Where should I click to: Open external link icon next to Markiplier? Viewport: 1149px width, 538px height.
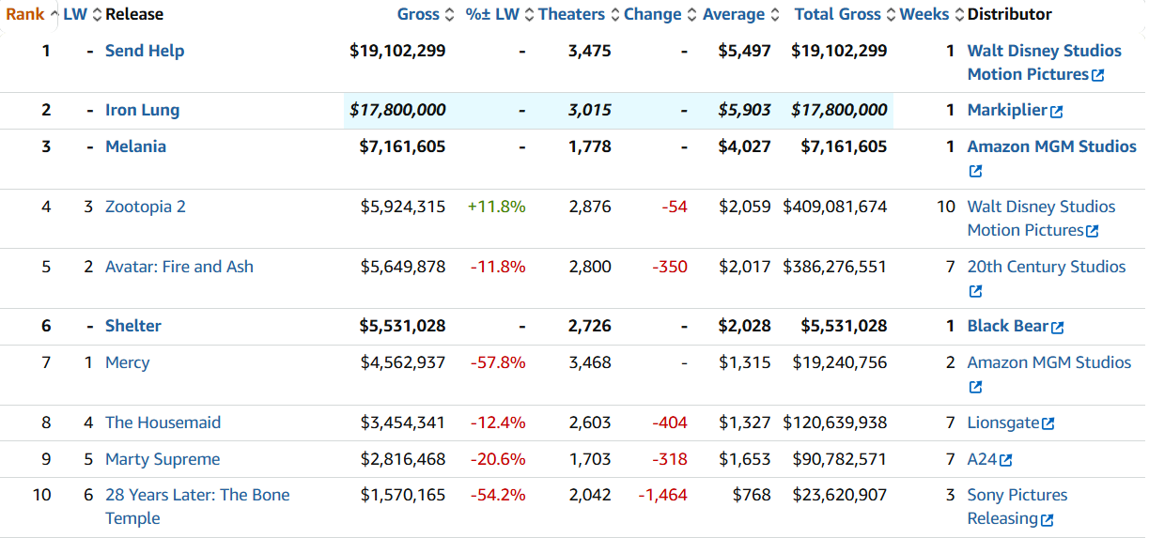(x=1056, y=112)
